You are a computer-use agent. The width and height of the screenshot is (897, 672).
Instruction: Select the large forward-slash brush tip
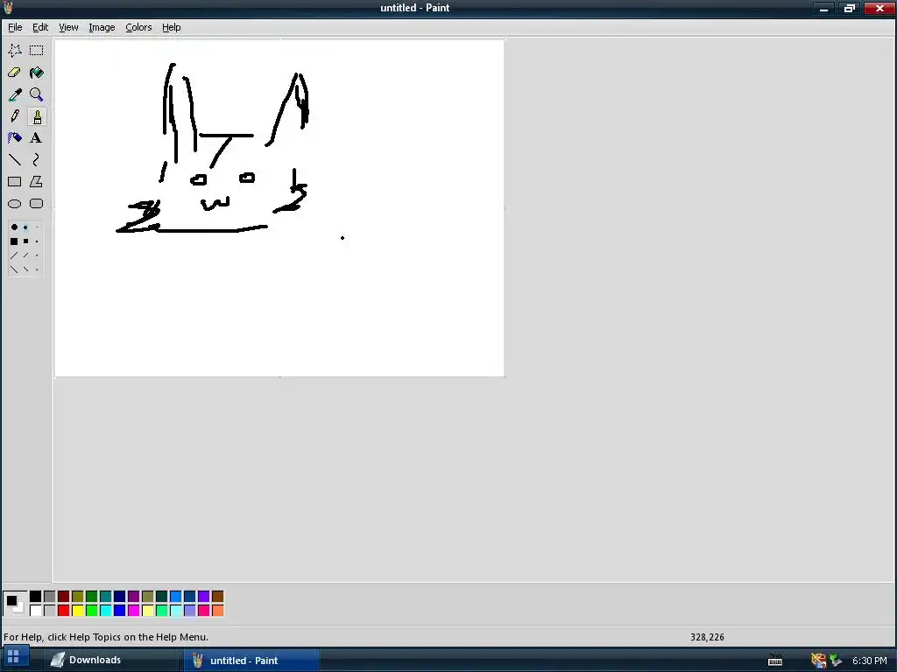14,255
